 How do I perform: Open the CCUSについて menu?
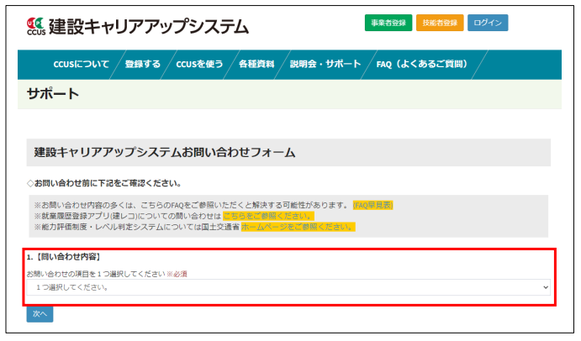click(x=81, y=65)
